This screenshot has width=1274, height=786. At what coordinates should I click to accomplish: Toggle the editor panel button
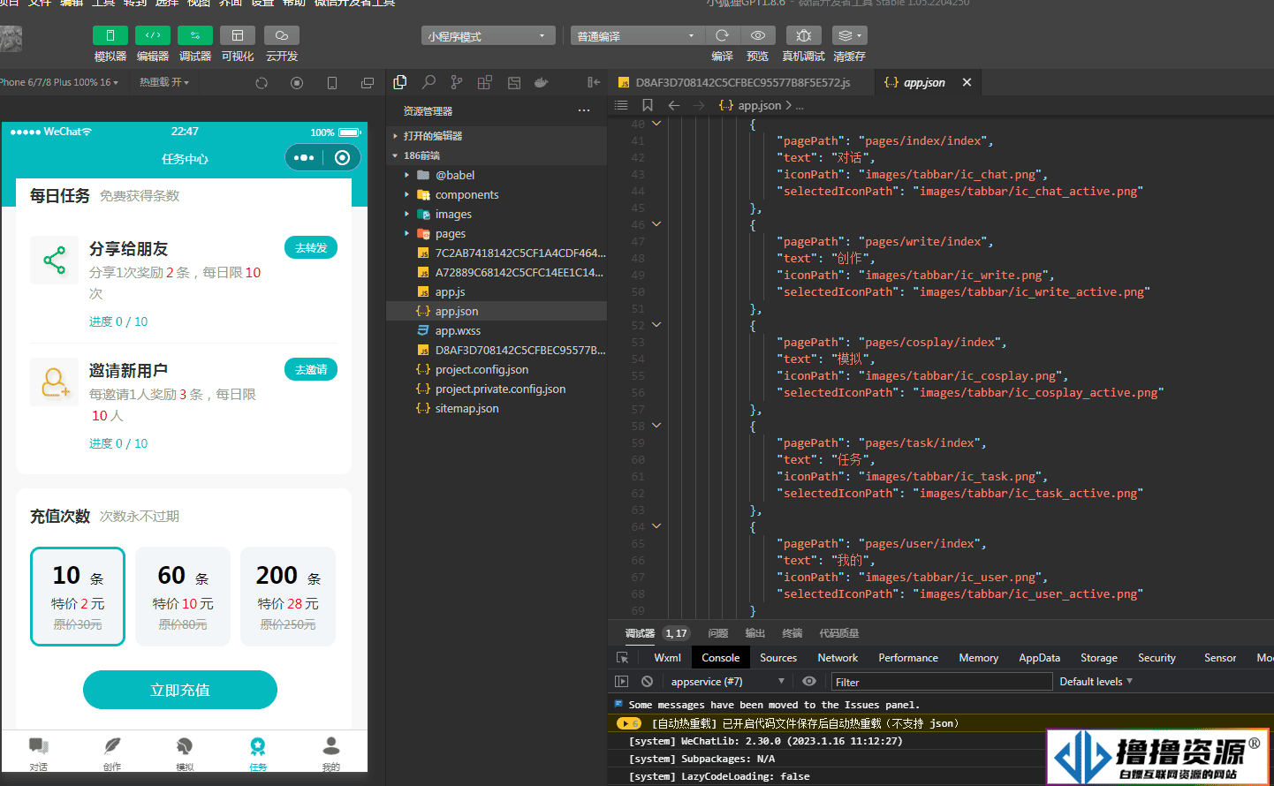152,35
